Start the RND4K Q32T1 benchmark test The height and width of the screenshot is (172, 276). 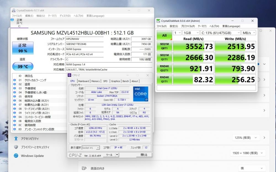click(x=164, y=68)
